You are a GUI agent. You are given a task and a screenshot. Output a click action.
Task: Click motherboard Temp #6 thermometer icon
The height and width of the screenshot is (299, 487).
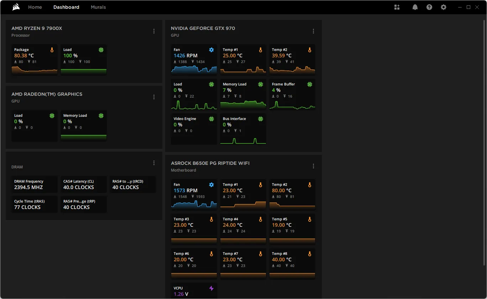211,254
